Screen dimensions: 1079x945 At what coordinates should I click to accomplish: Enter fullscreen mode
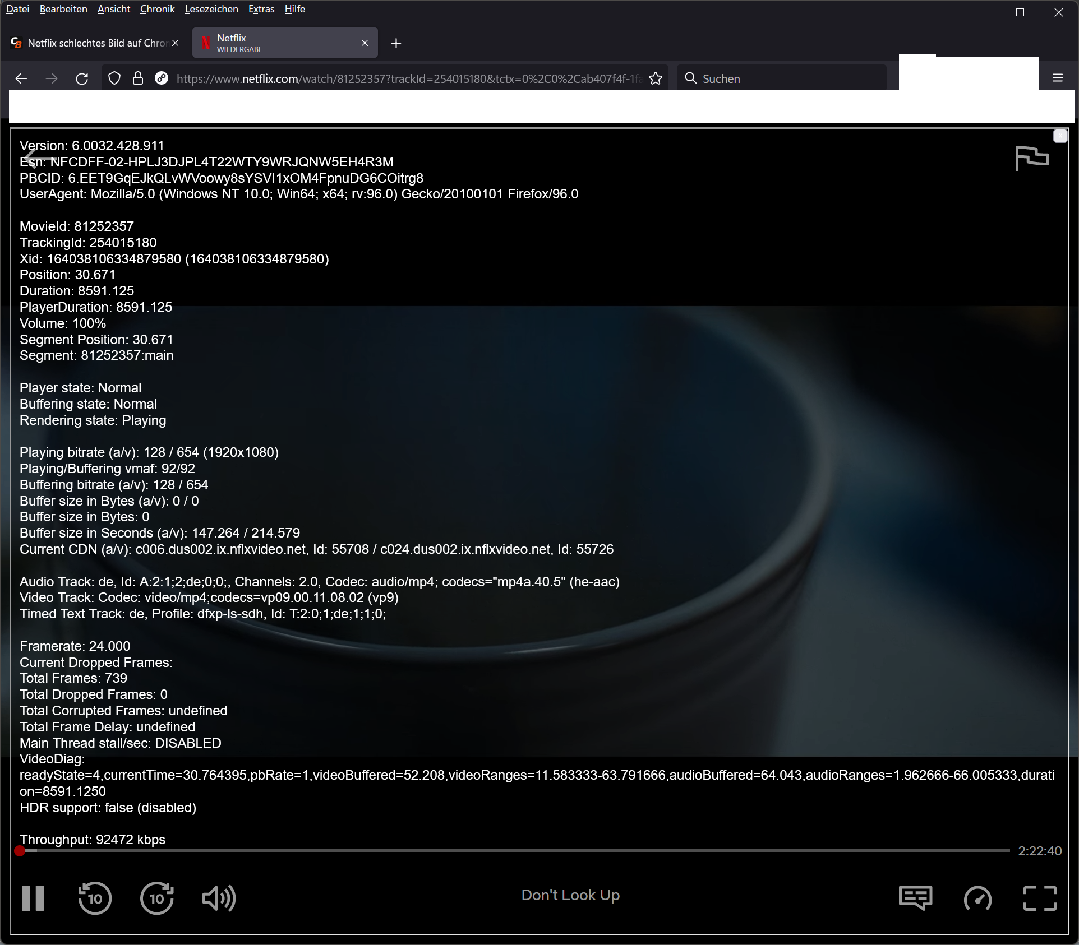[1040, 898]
